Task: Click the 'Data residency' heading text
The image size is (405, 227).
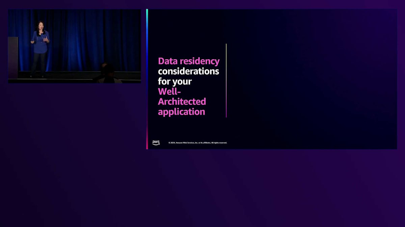Action: tap(189, 61)
